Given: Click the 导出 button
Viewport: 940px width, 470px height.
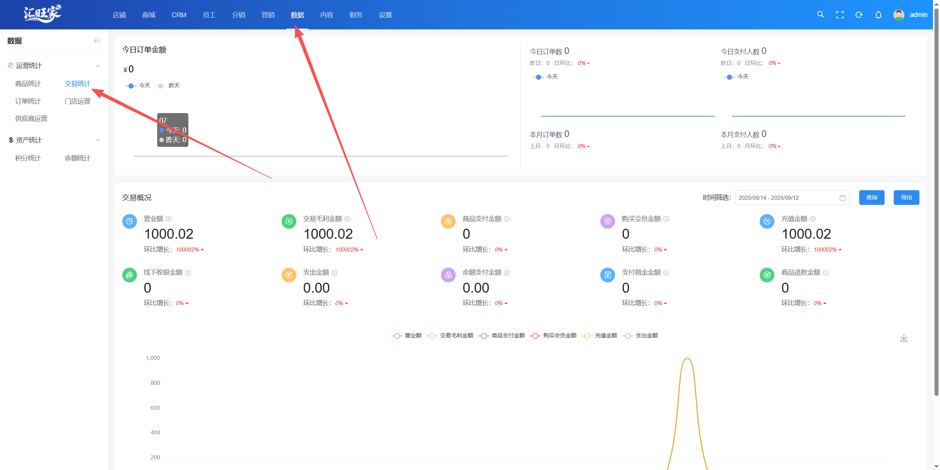Looking at the screenshot, I should tap(906, 198).
